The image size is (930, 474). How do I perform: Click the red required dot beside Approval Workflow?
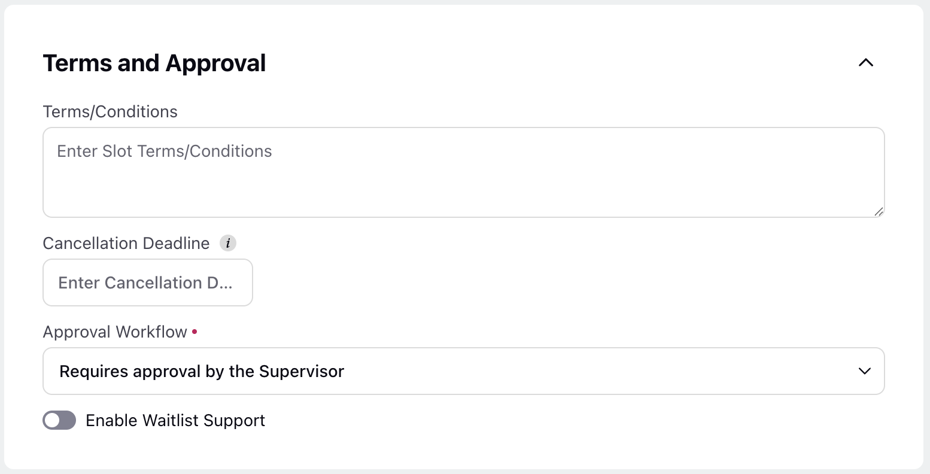point(194,332)
